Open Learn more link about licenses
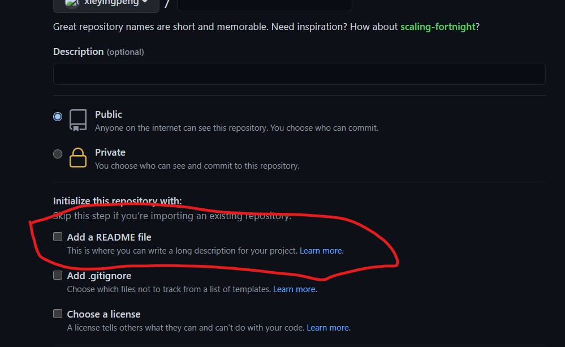Viewport: 565px width, 347px height. coord(328,328)
